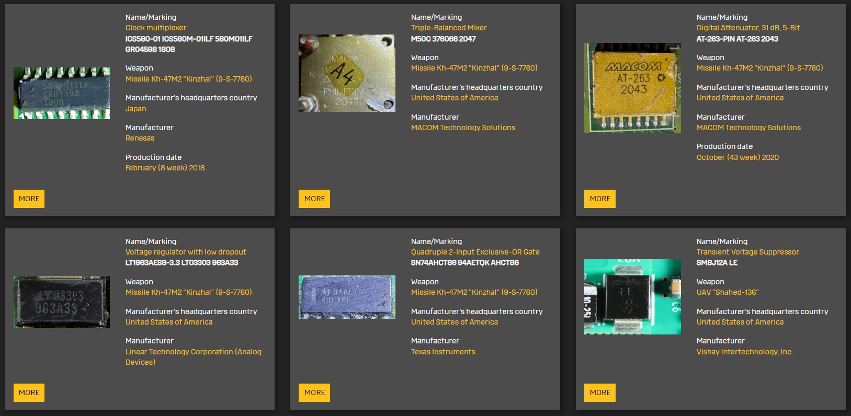Open the AHCT86 Texas Instruments chip photo
The image size is (851, 416).
tap(347, 297)
